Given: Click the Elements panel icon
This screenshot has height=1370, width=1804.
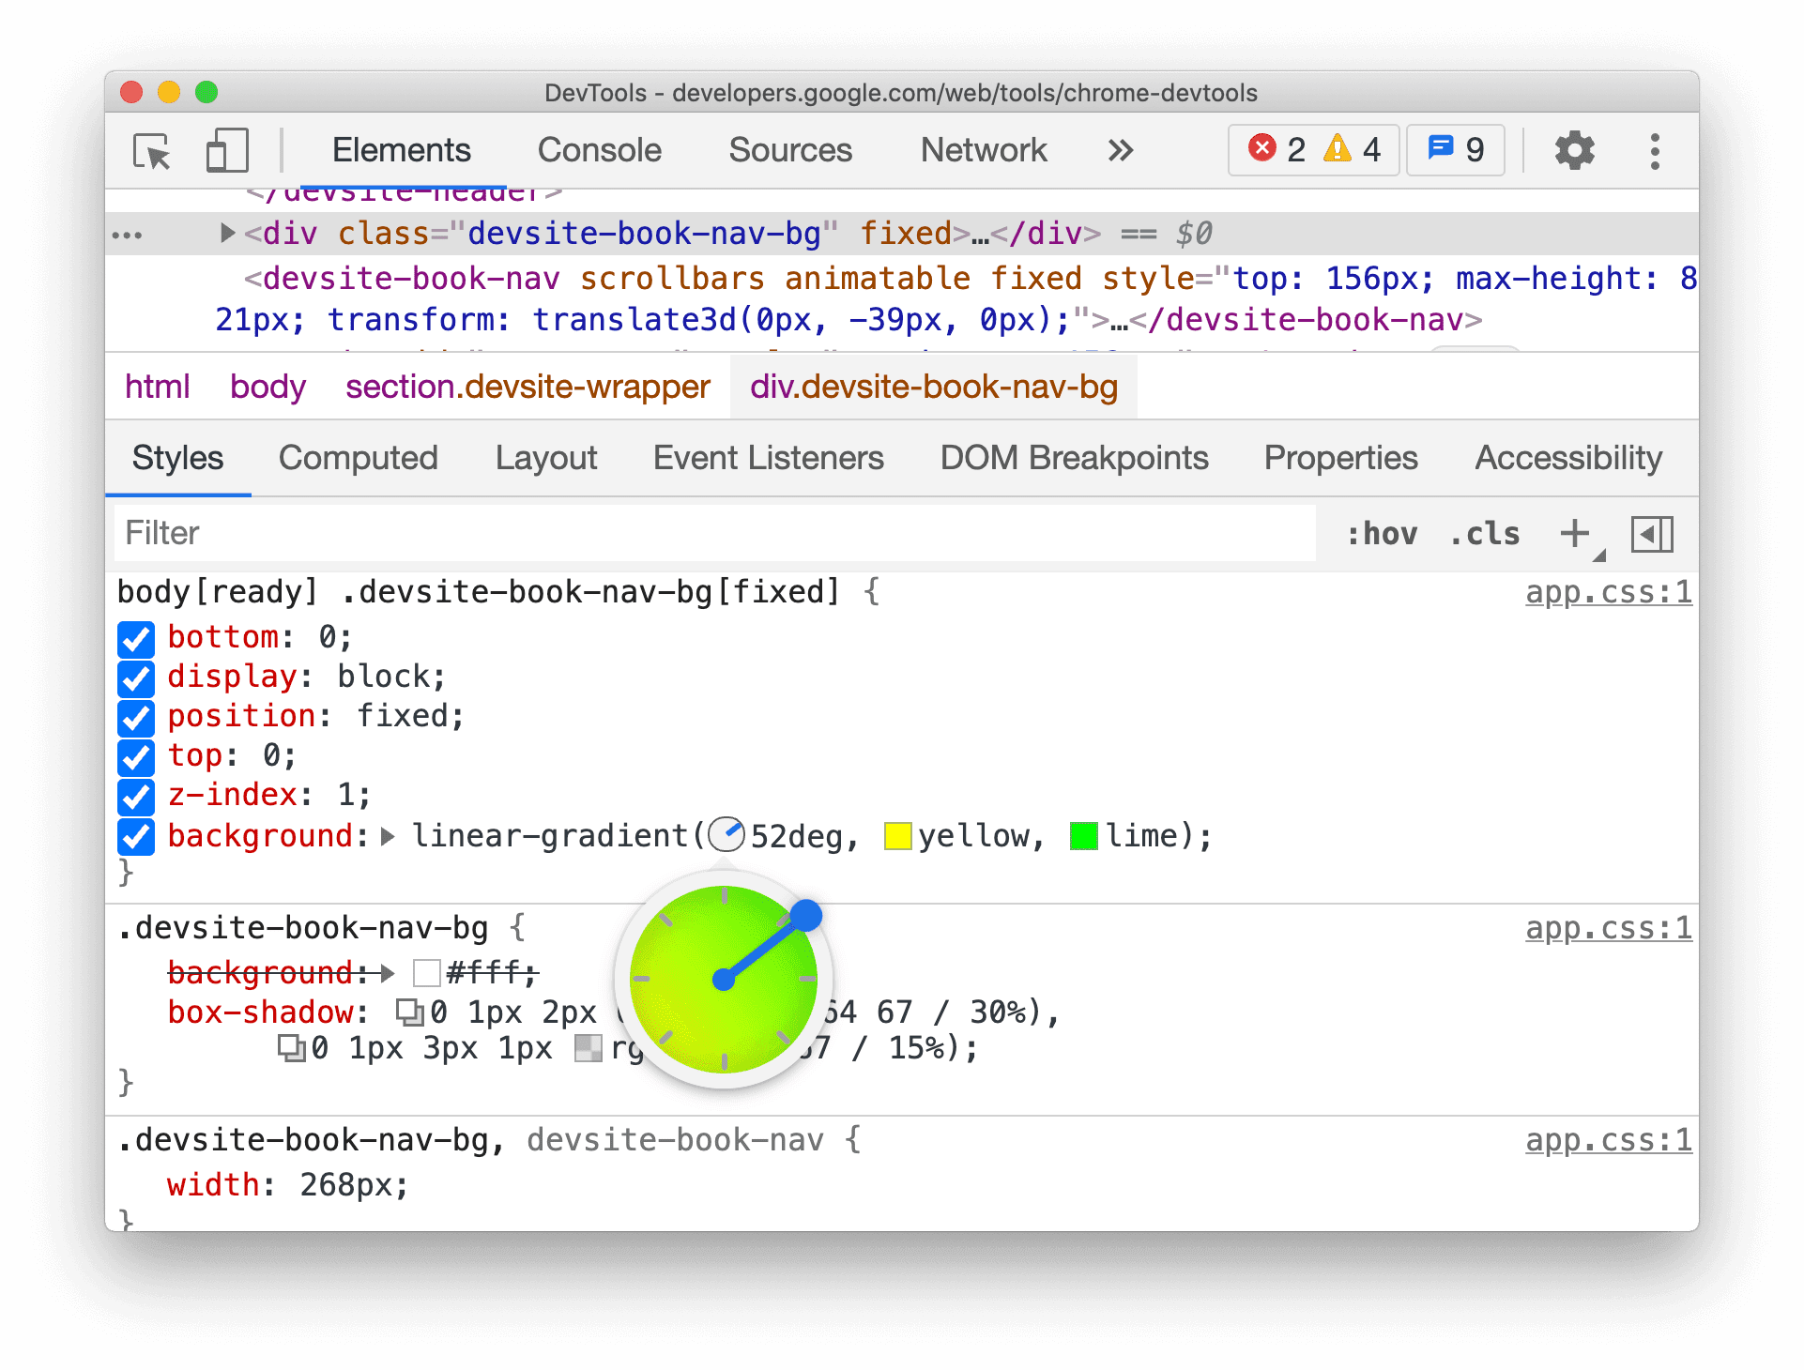Looking at the screenshot, I should pyautogui.click(x=402, y=148).
